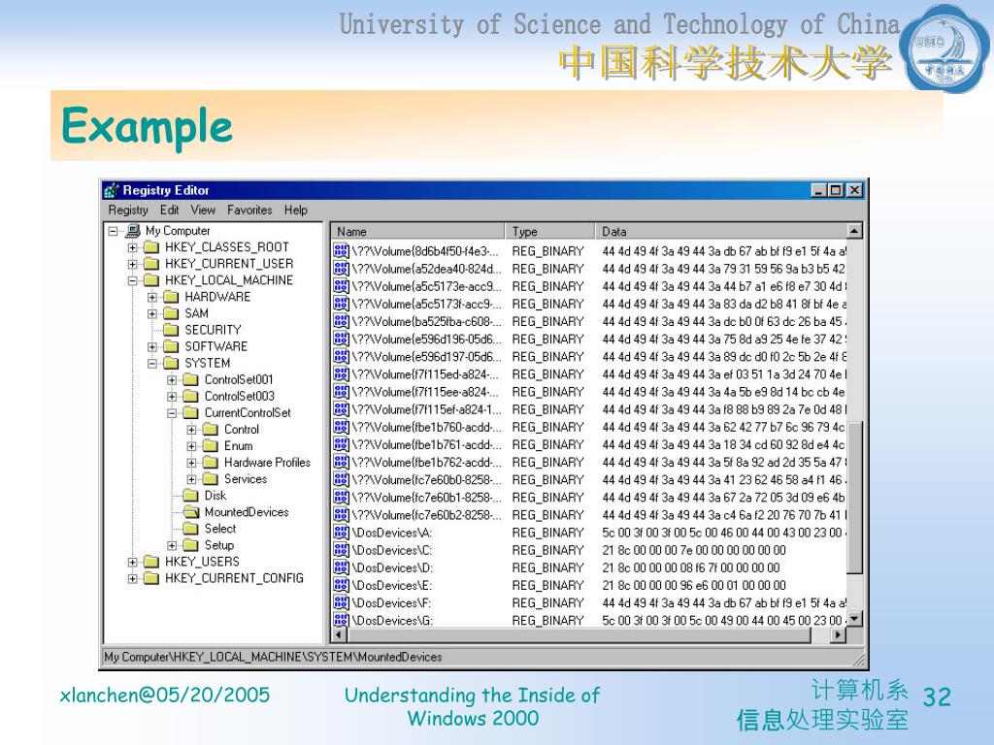Expand ControlSet003 key node
This screenshot has width=994, height=745.
172,397
